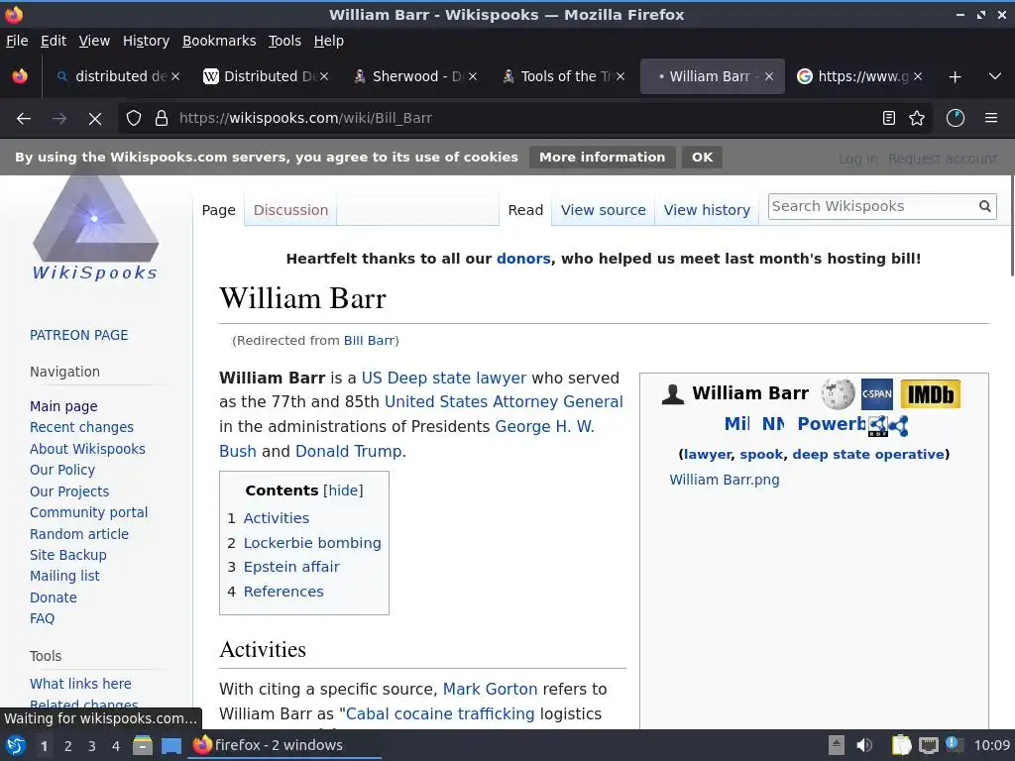The width and height of the screenshot is (1015, 761).
Task: Click the show desktop icon in taskbar
Action: [170, 745]
